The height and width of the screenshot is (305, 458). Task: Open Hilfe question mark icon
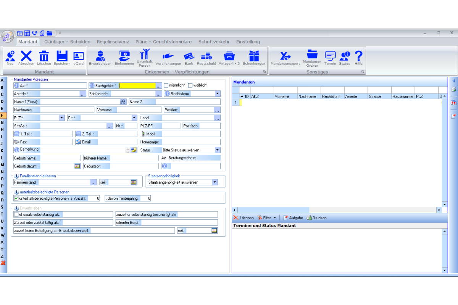tap(358, 58)
